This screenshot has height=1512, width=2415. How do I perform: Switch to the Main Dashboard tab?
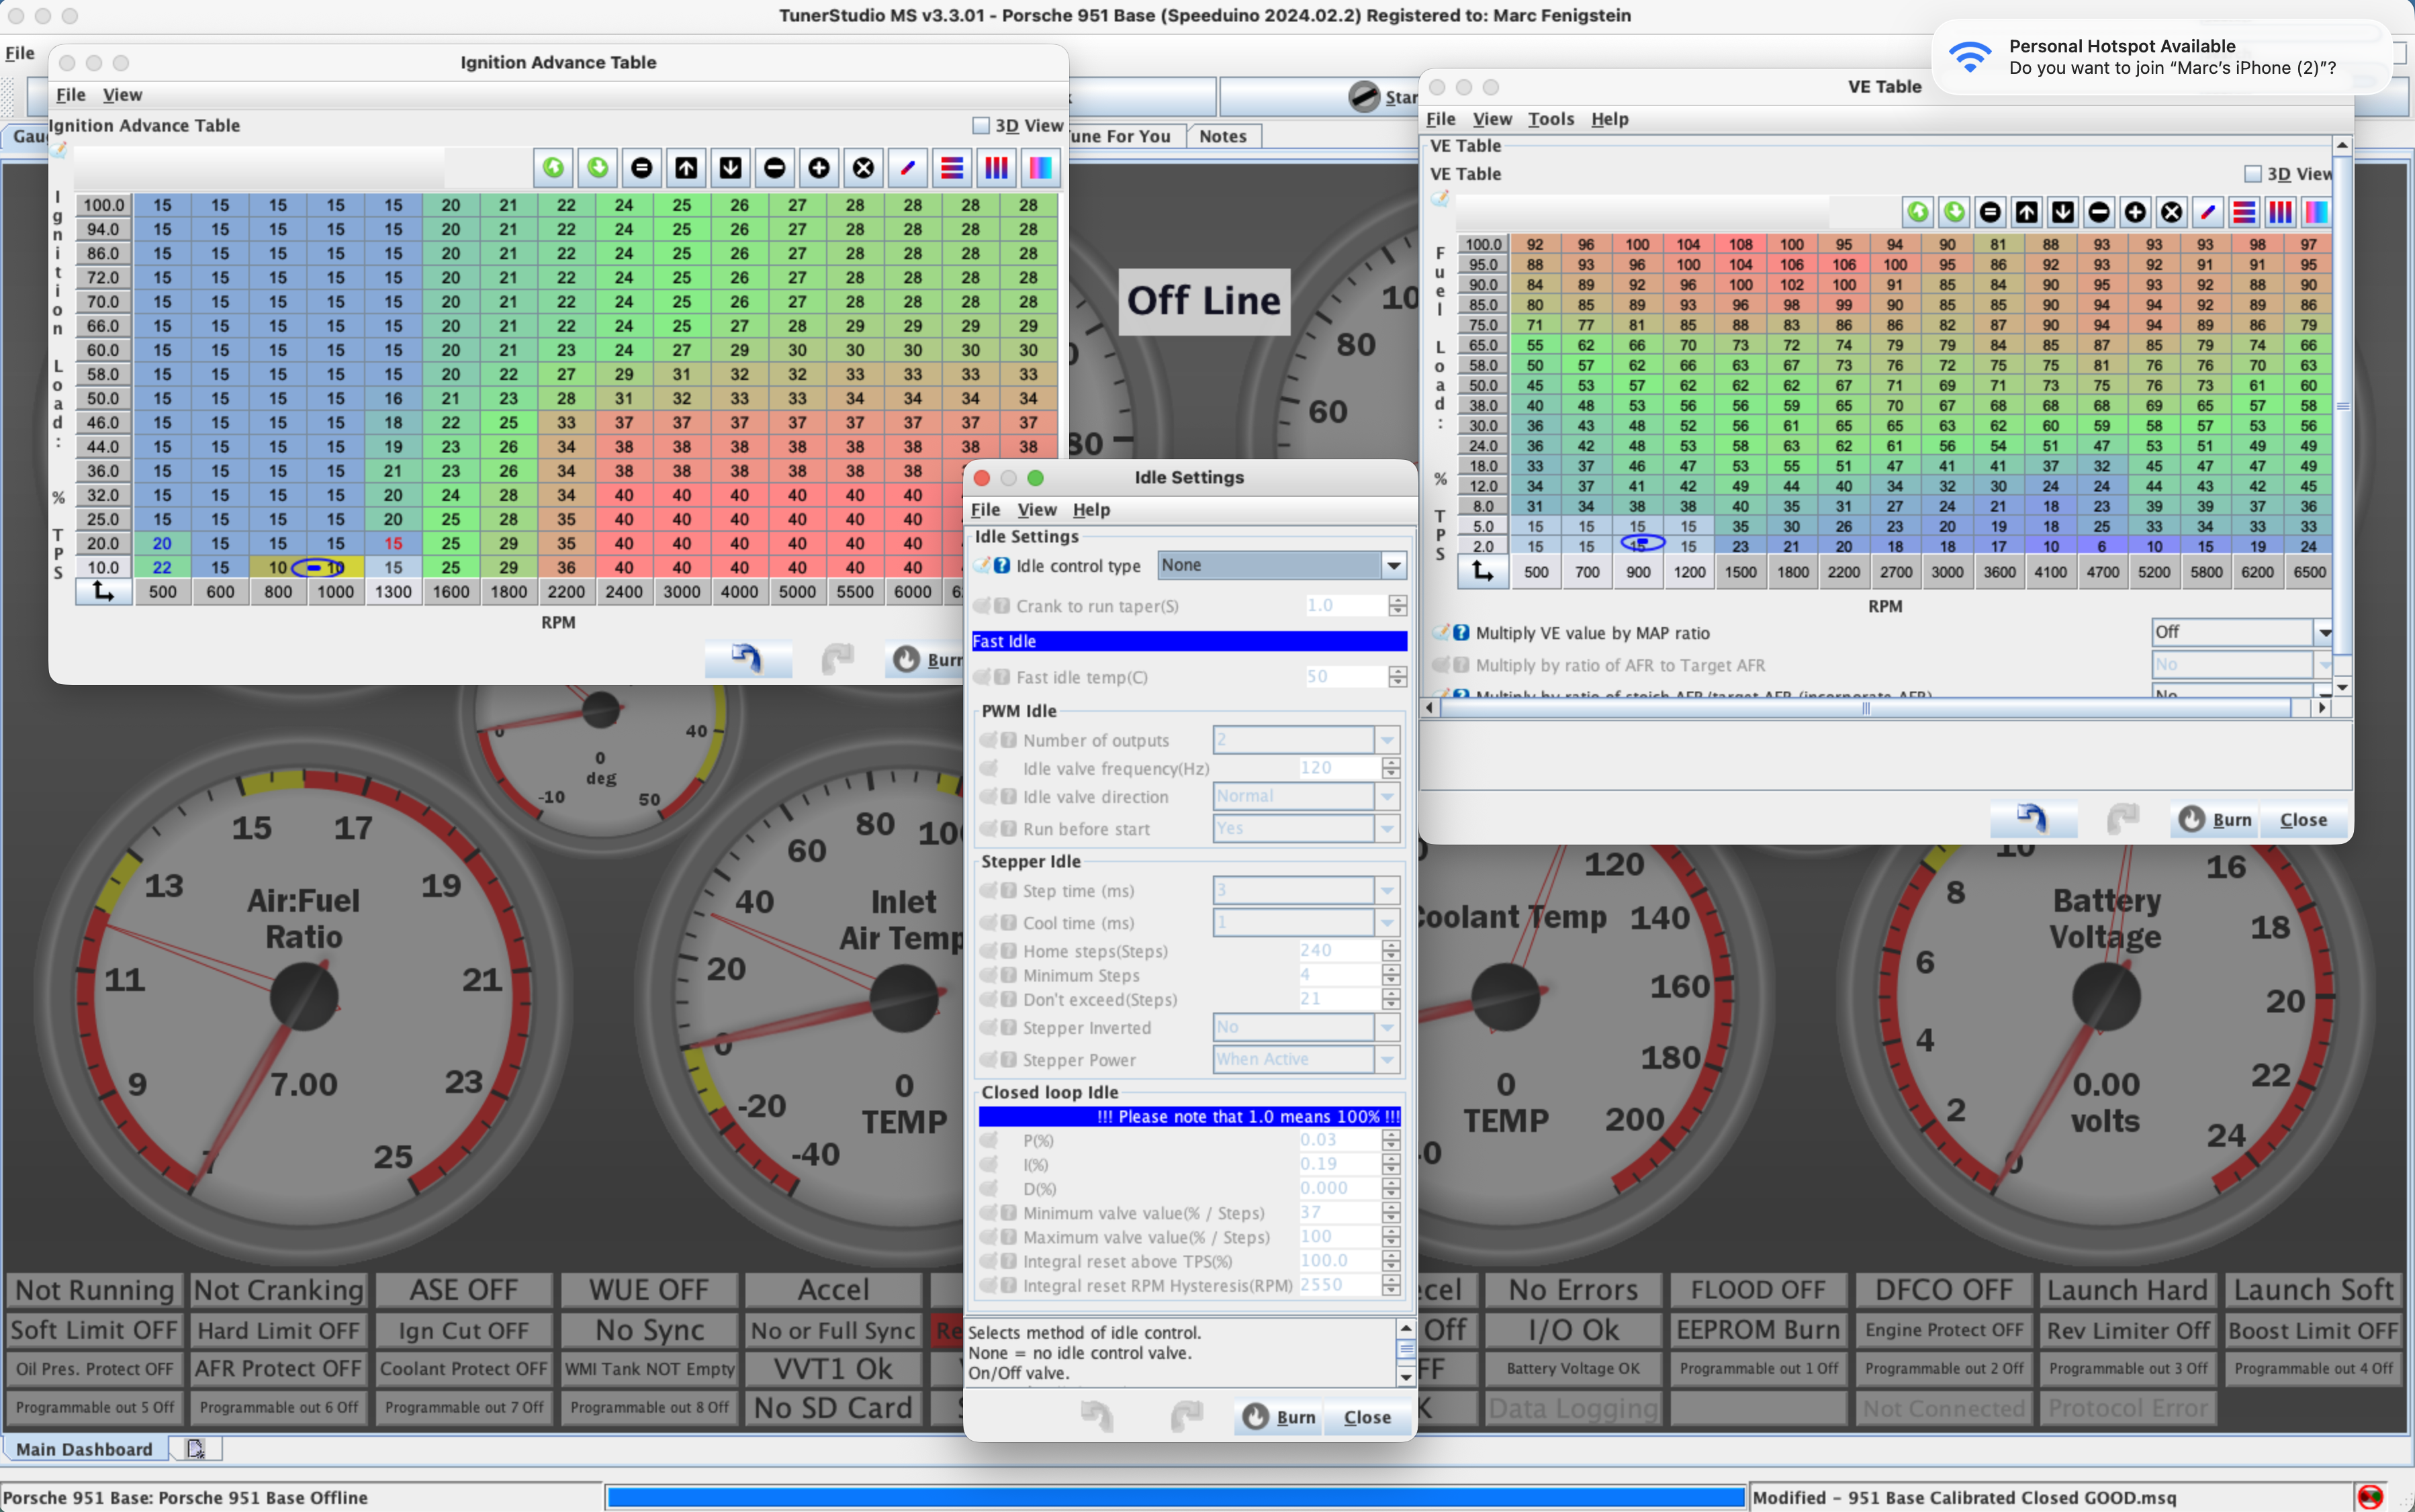[85, 1448]
